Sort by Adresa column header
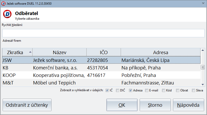207x115 pixels. (x=160, y=52)
